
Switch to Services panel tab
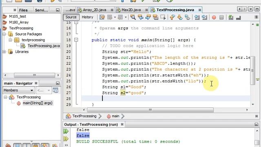click(42, 10)
